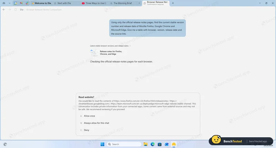Click the Release notes for Firefox, Chrome, and Edge title
The height and width of the screenshot is (148, 276).
click(x=111, y=53)
